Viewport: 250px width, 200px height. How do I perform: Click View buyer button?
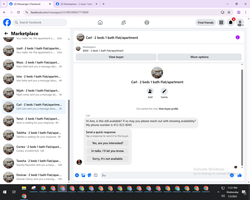pos(116,57)
